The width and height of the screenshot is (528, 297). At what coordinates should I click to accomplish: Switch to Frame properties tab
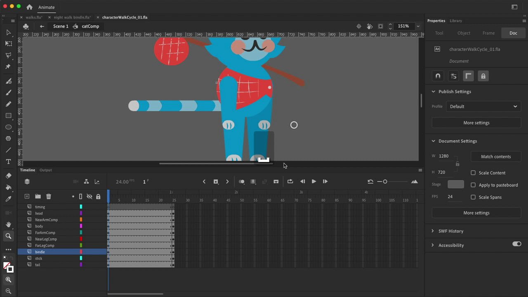488,33
